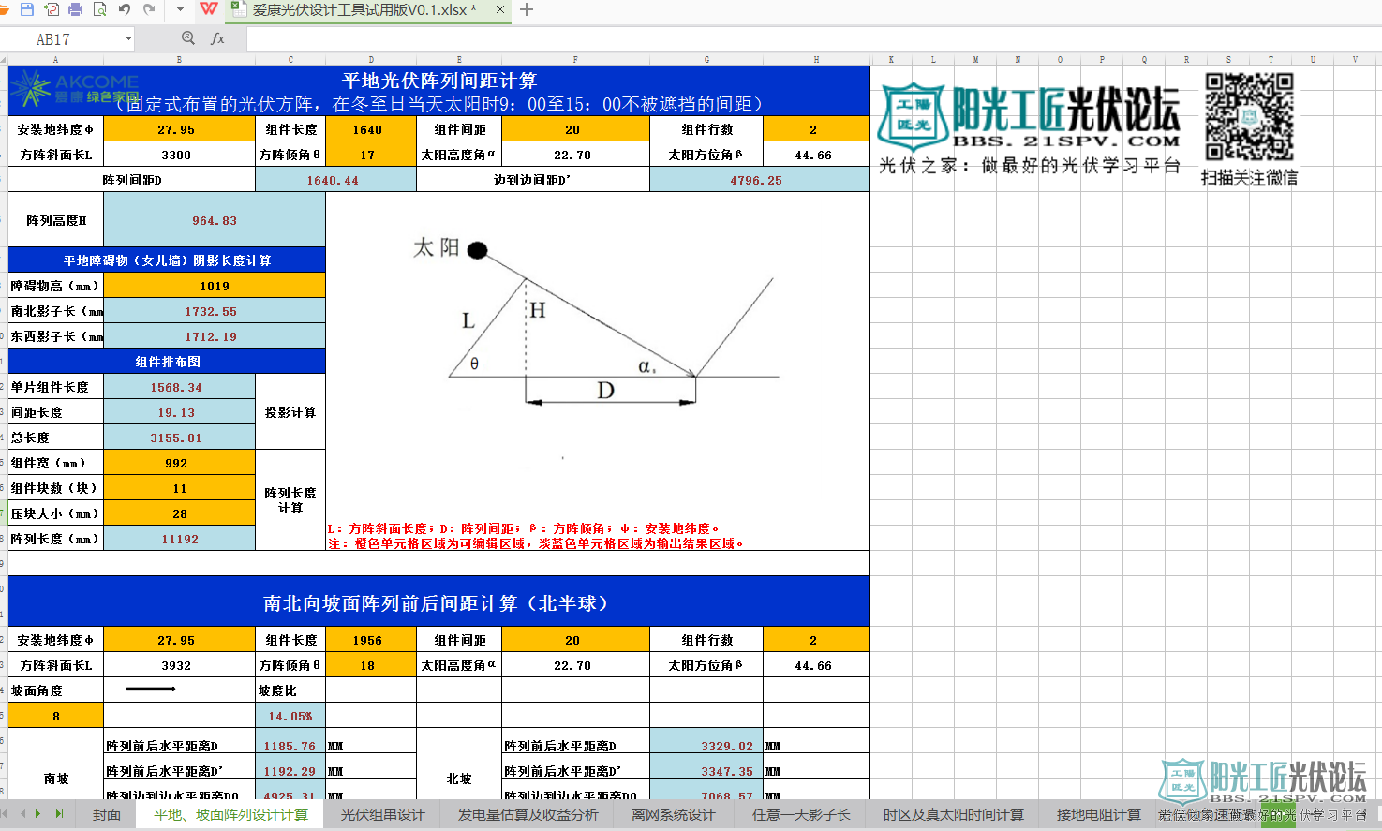Viewport: 1382px width, 831px height.
Task: Expand the Name Box dropdown showing AB17
Action: (x=128, y=39)
